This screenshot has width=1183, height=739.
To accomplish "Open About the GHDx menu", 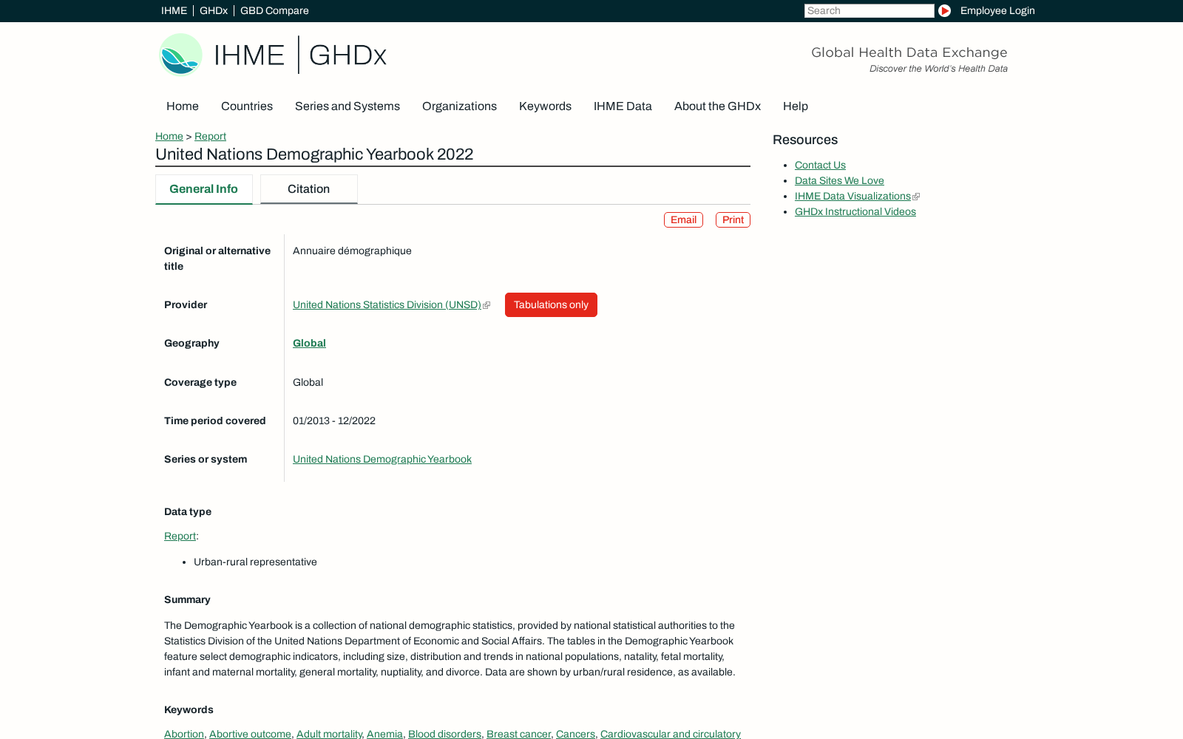I will click(717, 106).
